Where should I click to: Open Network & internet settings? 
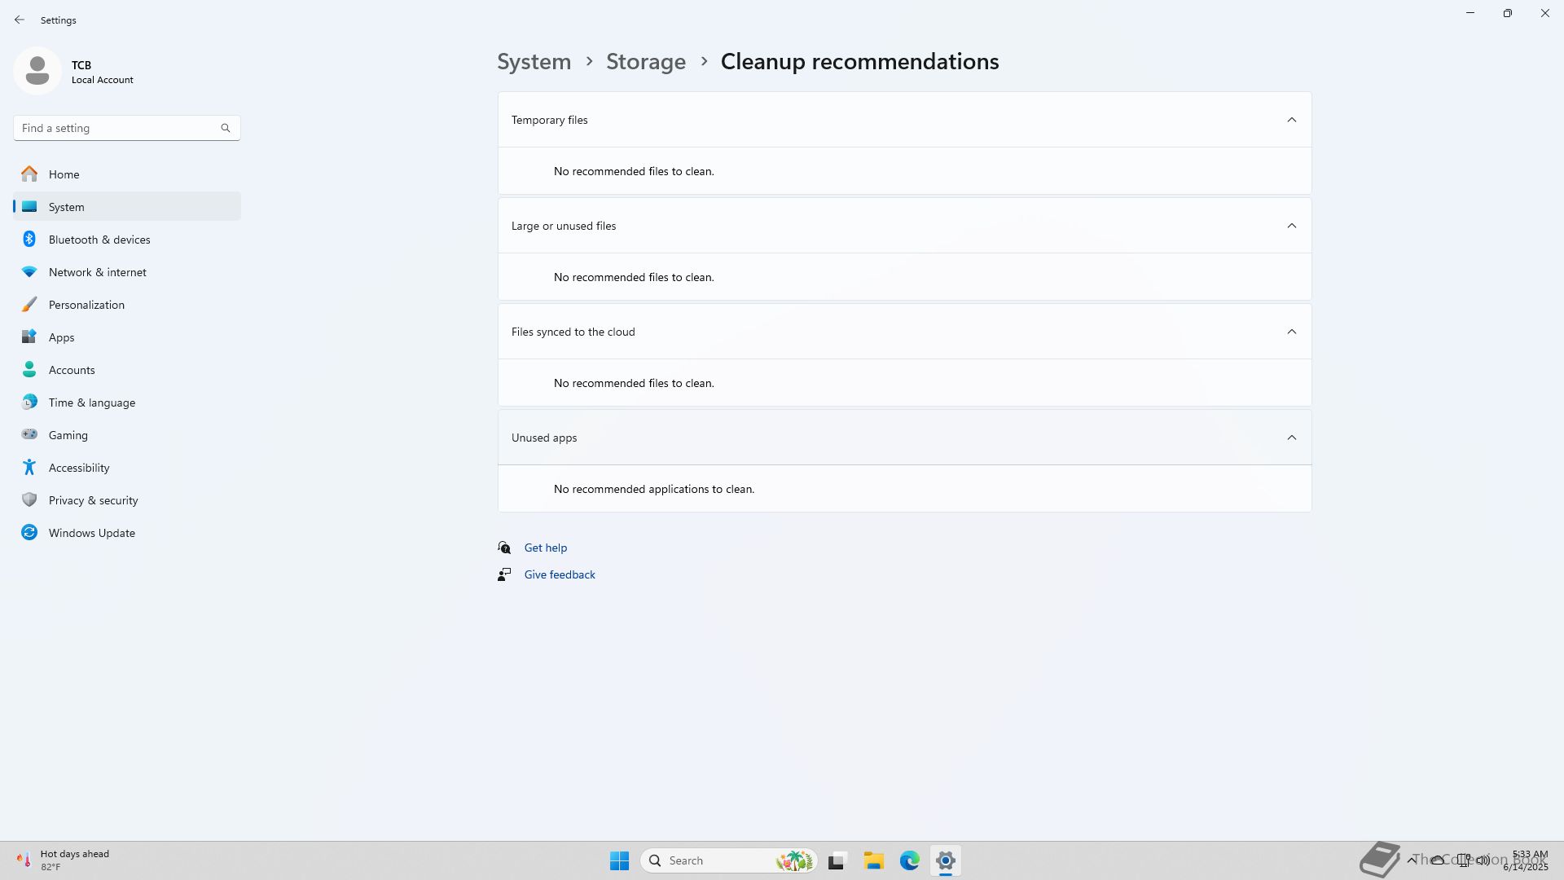click(x=97, y=272)
